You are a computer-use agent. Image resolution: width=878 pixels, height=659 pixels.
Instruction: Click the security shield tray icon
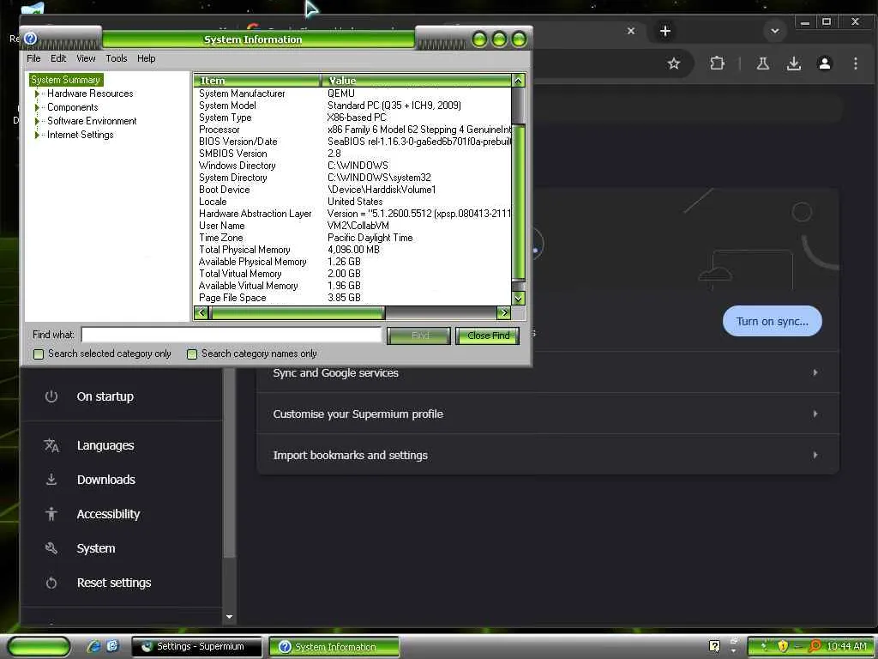(x=782, y=646)
